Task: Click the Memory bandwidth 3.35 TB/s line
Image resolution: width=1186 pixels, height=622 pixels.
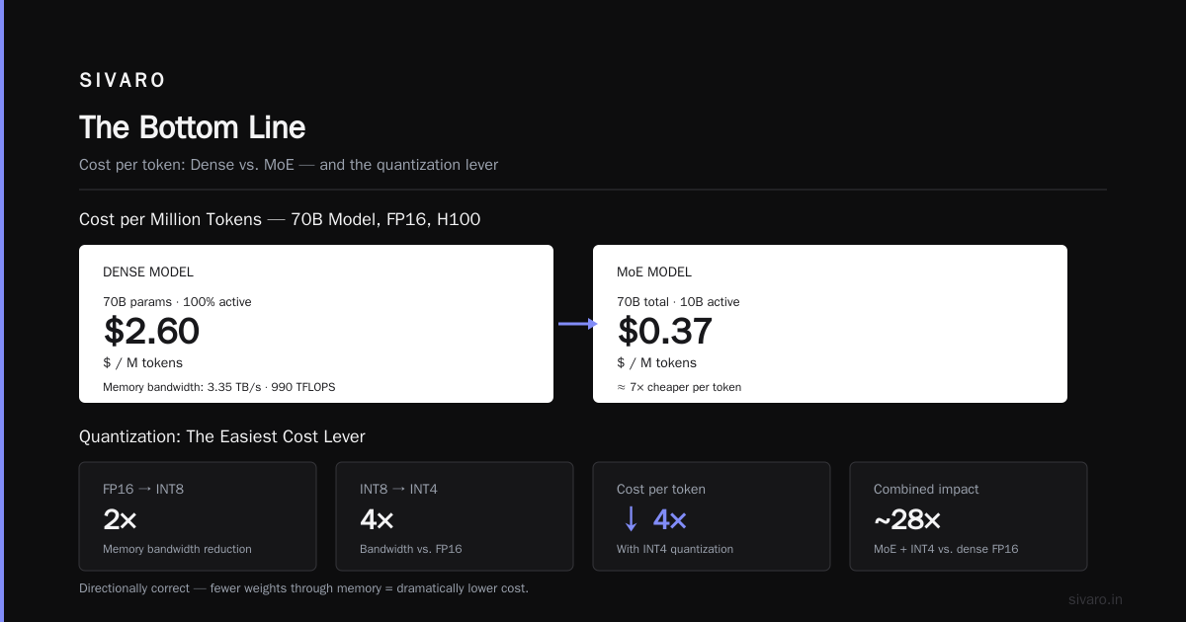Action: [x=218, y=387]
